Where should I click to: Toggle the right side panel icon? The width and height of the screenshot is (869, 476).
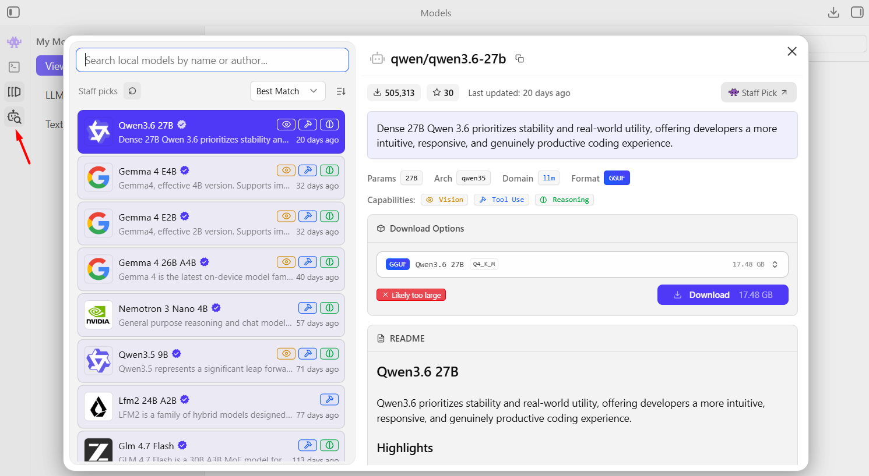pos(857,12)
